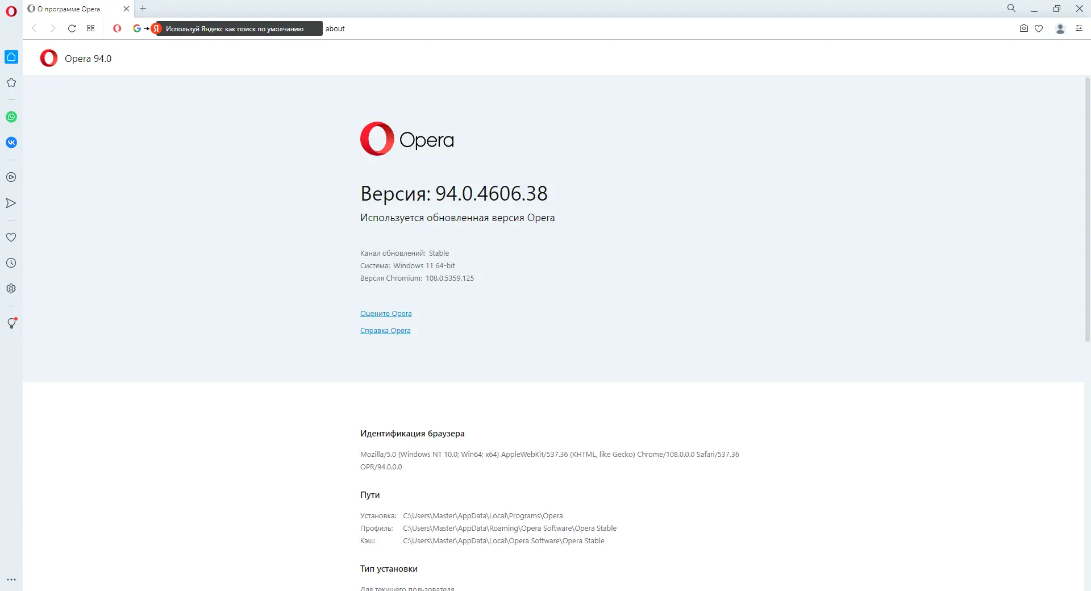Viewport: 1091px width, 591px height.
Task: Open History clock icon in sidebar
Action: tap(11, 263)
